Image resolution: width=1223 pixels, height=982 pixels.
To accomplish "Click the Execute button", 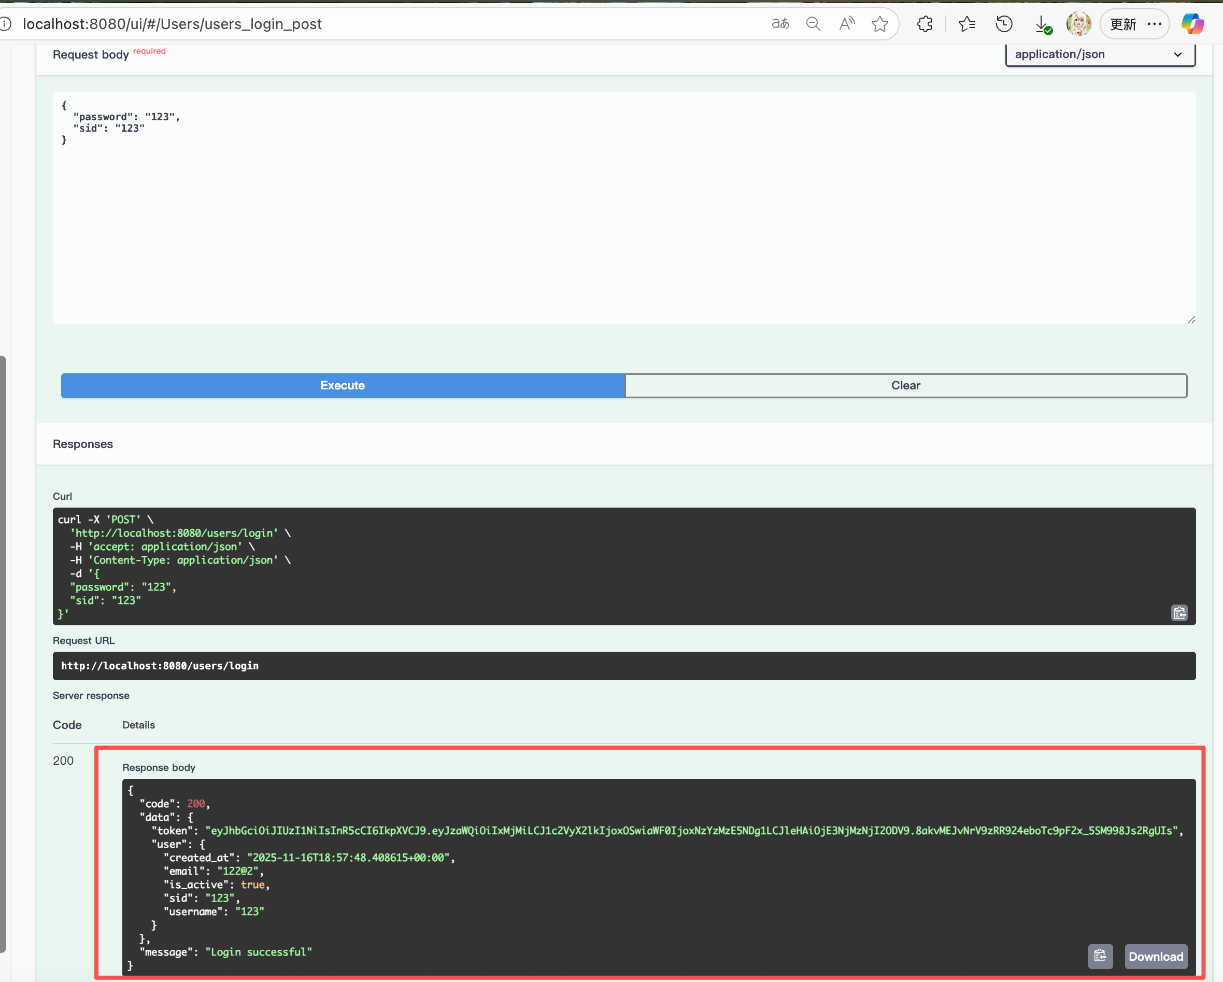I will pyautogui.click(x=343, y=385).
